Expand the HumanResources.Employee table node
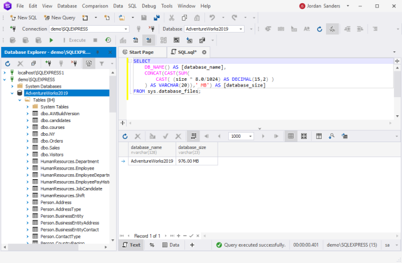This screenshot has width=402, height=263. point(28,168)
